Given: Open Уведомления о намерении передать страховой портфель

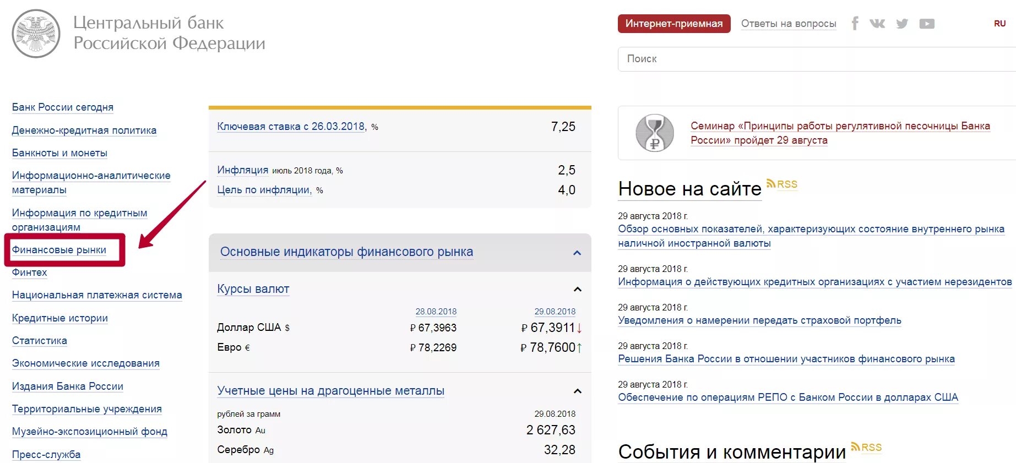Looking at the screenshot, I should point(759,320).
